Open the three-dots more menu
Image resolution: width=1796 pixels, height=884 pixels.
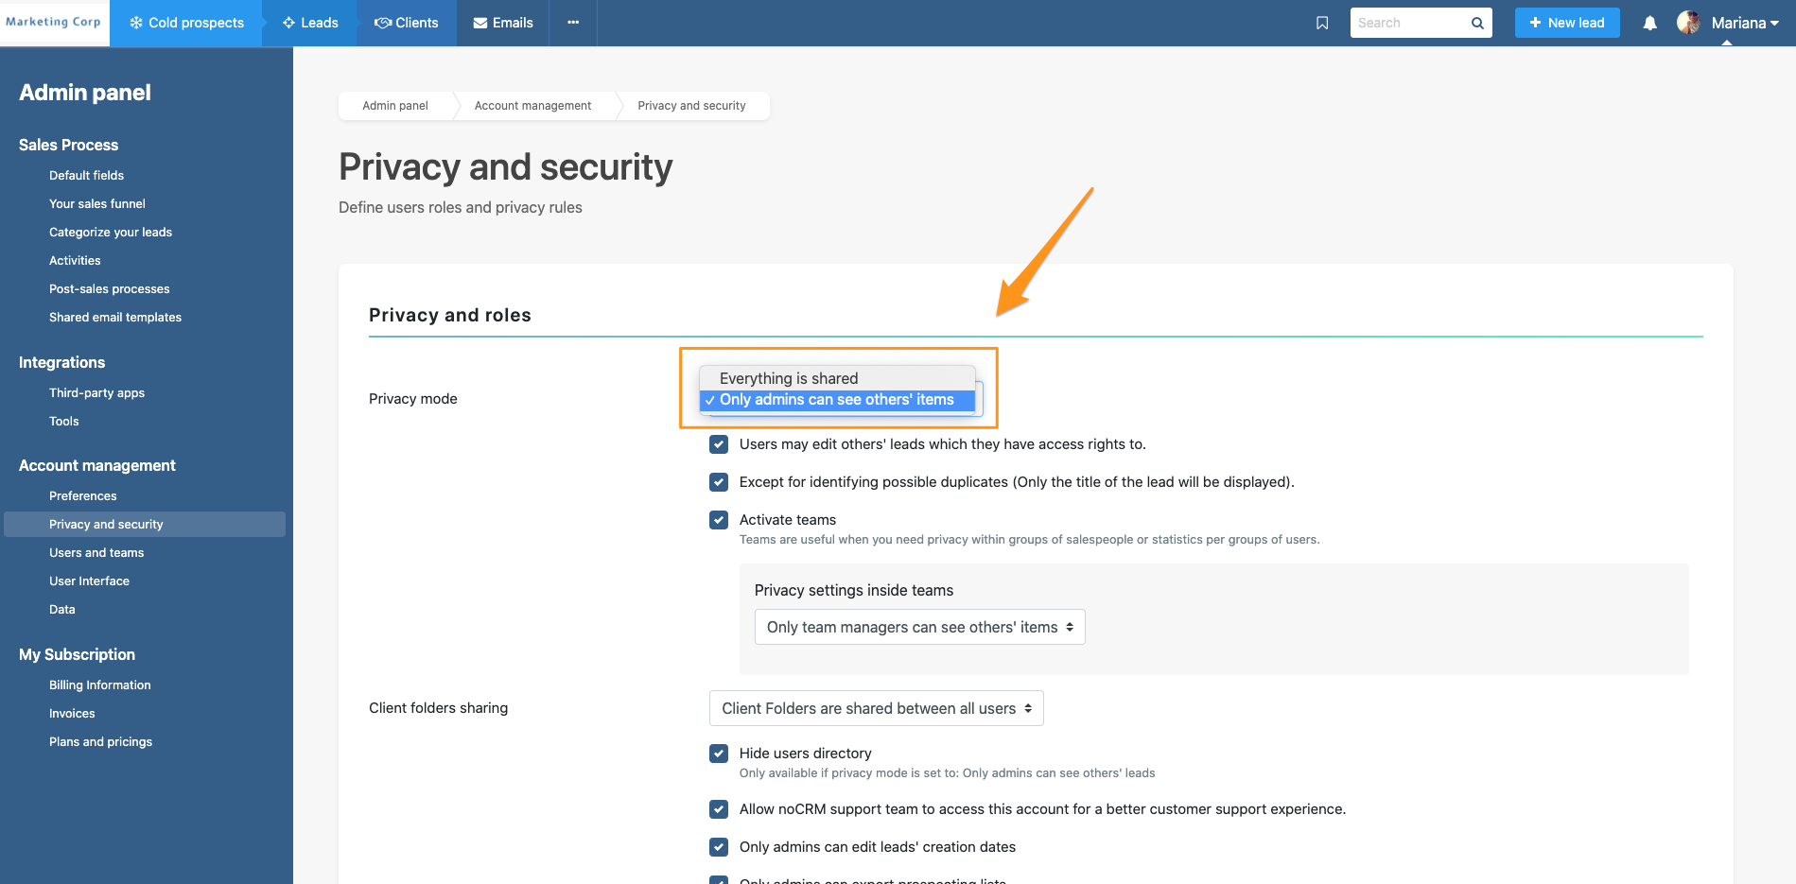[x=573, y=23]
